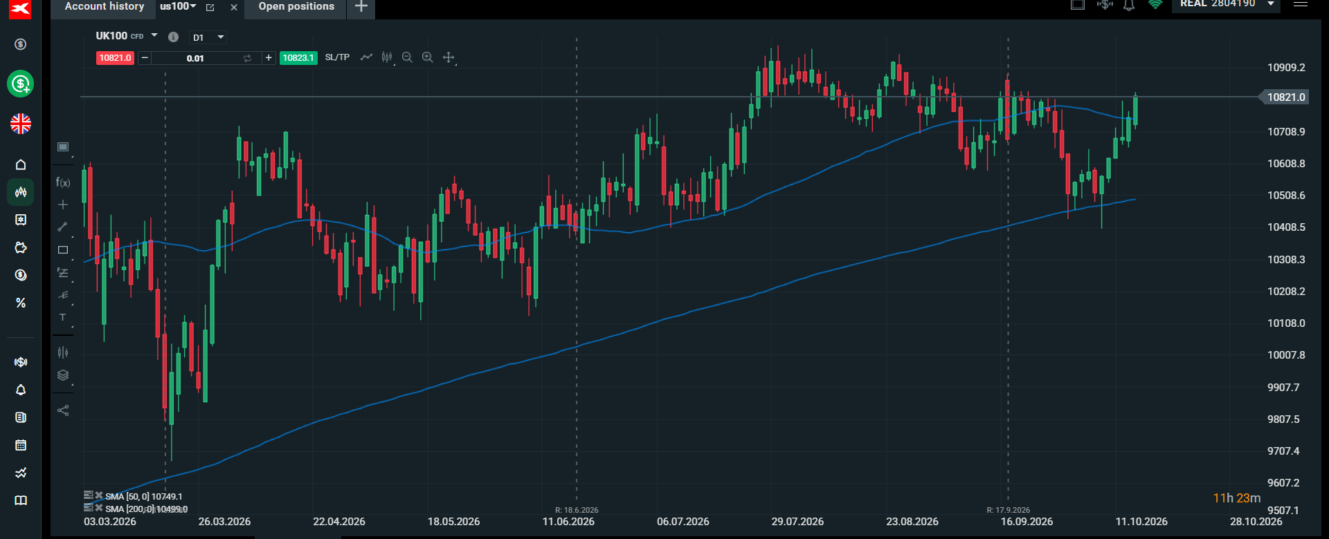Switch chart to line chart icon

coord(366,57)
